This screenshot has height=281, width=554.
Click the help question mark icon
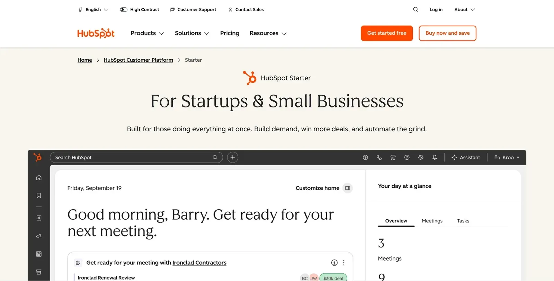(x=407, y=157)
